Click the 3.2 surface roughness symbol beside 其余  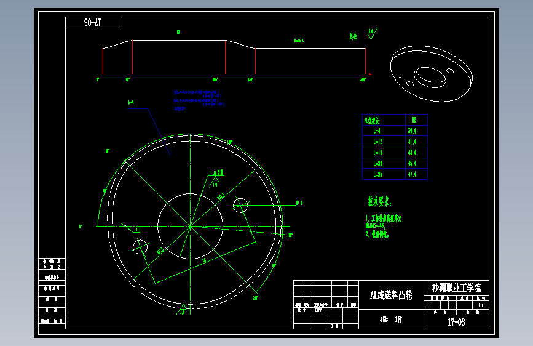coord(372,34)
